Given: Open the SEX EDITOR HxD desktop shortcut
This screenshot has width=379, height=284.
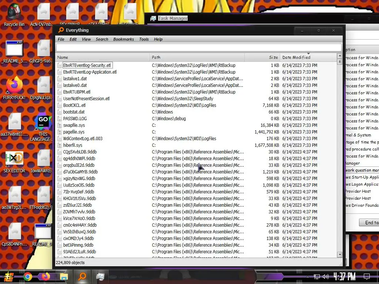Looking at the screenshot, I should click(x=14, y=162).
